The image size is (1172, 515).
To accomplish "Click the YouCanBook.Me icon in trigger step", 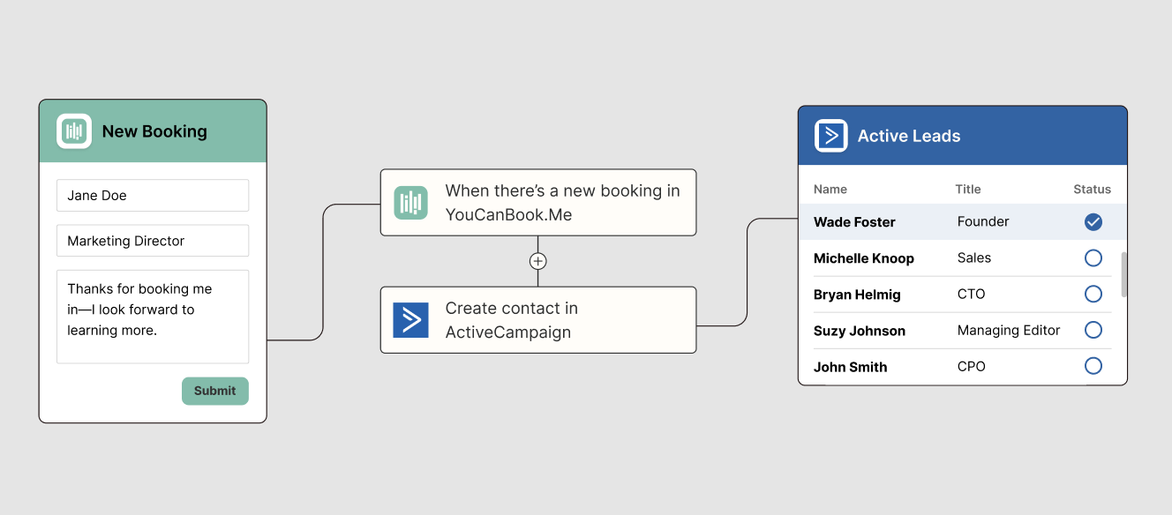I will tap(410, 203).
